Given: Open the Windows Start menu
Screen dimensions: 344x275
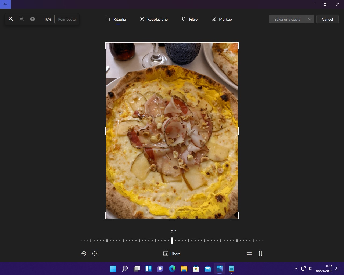Looking at the screenshot, I should tap(113, 269).
